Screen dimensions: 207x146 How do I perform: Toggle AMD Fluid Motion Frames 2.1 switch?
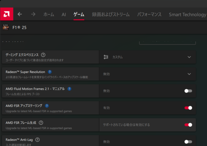(188, 91)
